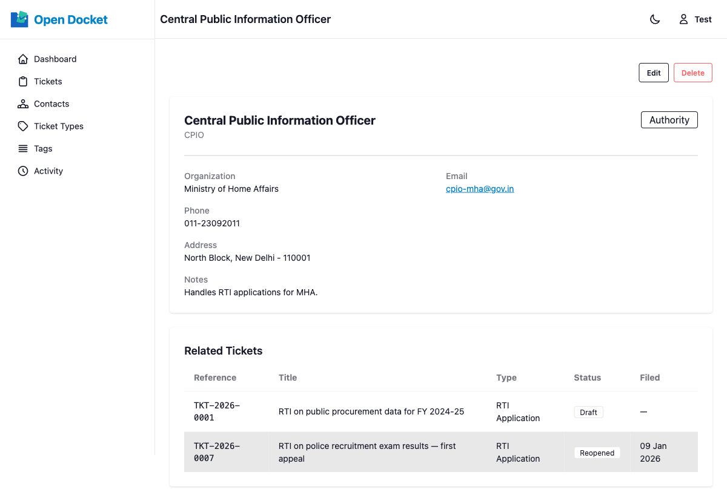The image size is (727, 501).
Task: Select the Tickets clipboard icon in sidebar
Action: tap(23, 81)
